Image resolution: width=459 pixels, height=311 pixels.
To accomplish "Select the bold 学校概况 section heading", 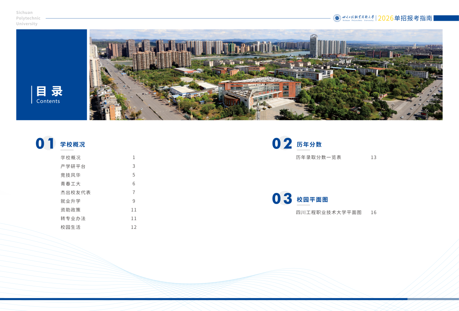I will click(x=72, y=145).
